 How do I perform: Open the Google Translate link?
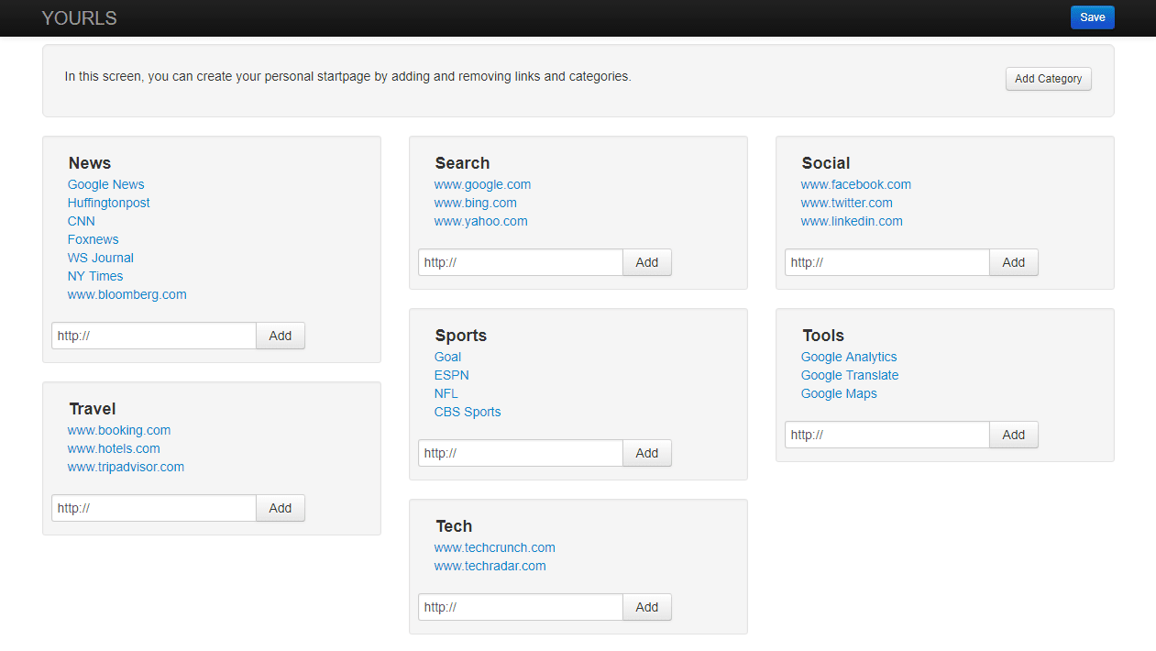[850, 375]
